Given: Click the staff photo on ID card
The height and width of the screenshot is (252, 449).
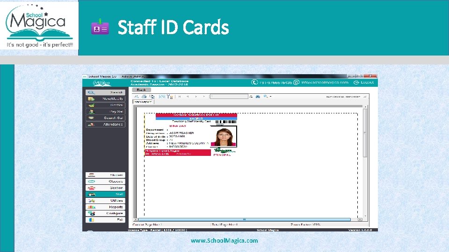Looking at the screenshot, I should (224, 137).
